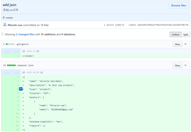Screen dimensions: 191x132
Task: Add a comment with blue plus icon
Action: coord(21,89)
